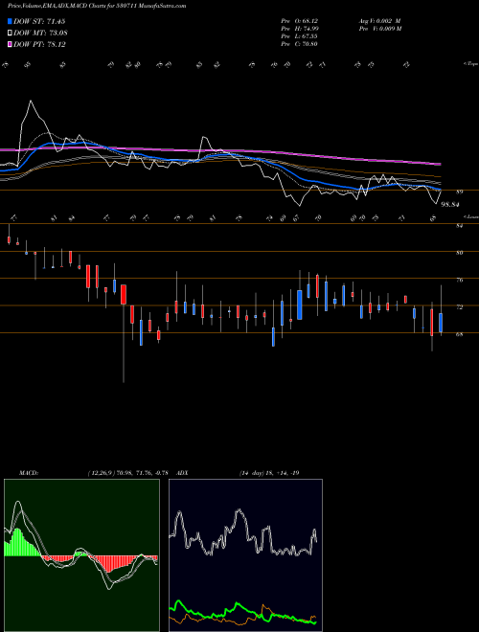Click the (12,26,9) MACD parameter values
The height and width of the screenshot is (632, 479).
129,473
